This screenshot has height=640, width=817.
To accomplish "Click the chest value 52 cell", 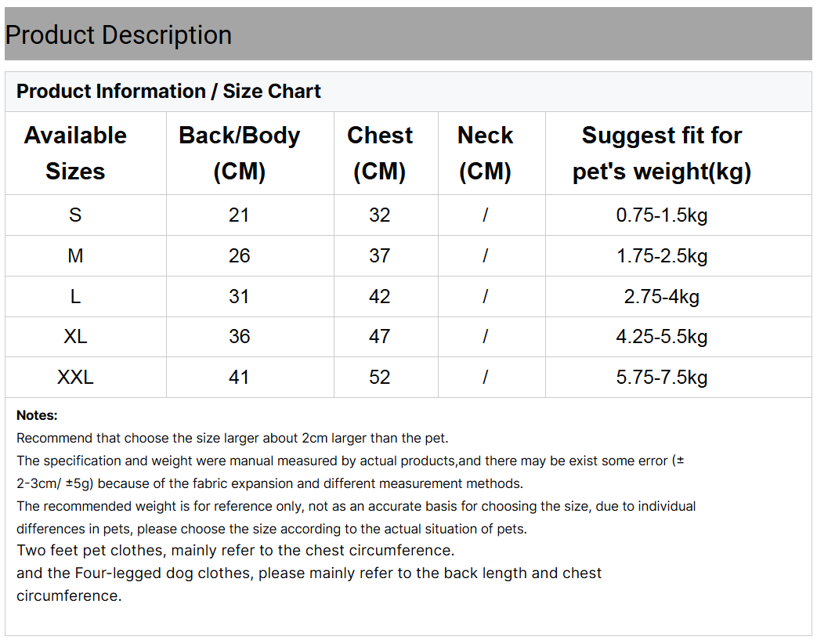I will [x=380, y=378].
